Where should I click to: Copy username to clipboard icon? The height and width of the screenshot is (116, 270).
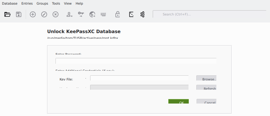coord(69,14)
